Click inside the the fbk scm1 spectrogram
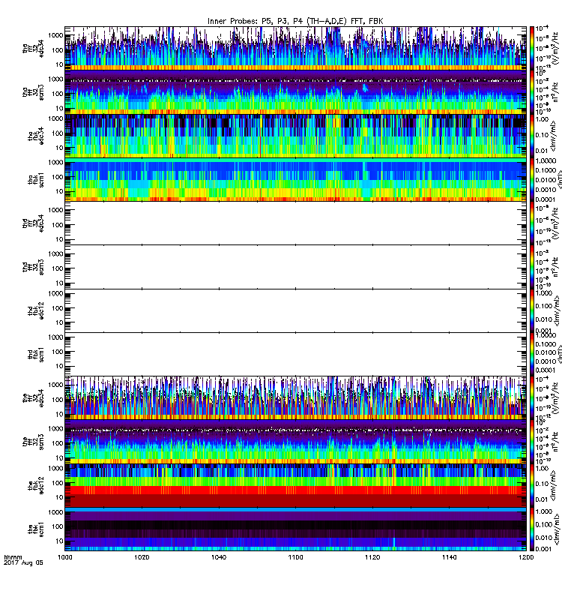This screenshot has width=562, height=600. [295, 529]
